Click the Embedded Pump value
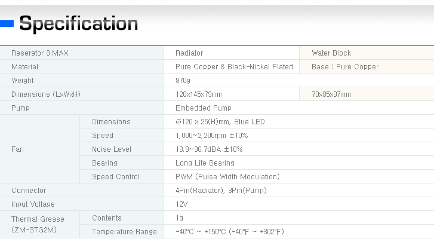Screen dimensions: 434x245 (203, 108)
